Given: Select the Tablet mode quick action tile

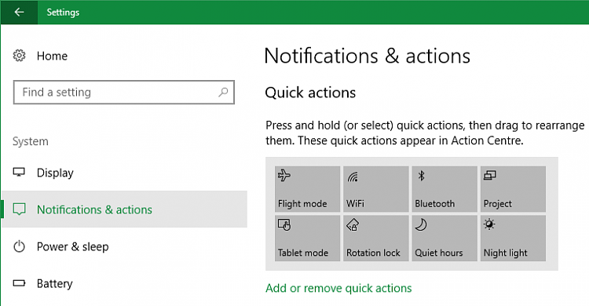Looking at the screenshot, I should point(307,238).
